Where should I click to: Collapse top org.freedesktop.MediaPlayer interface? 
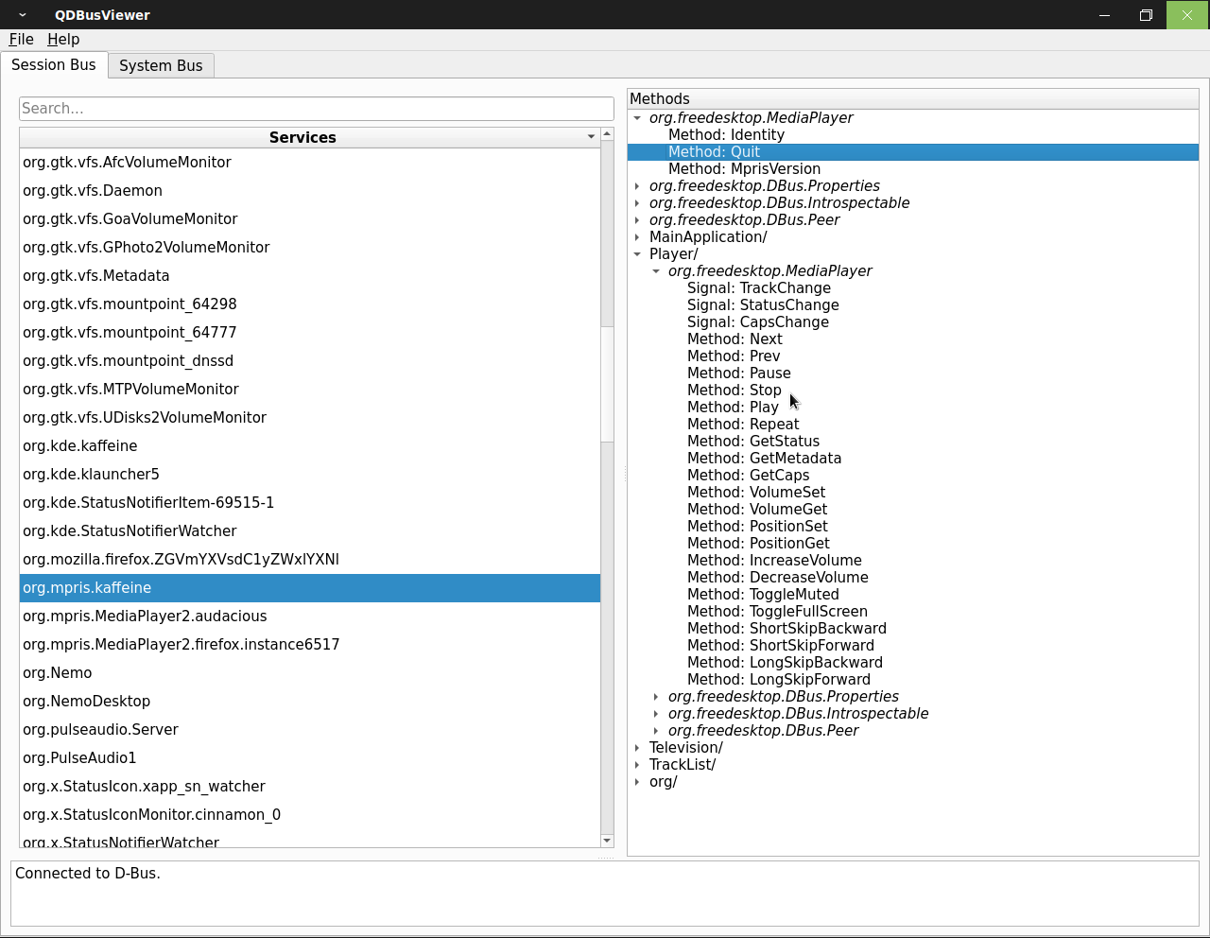point(637,118)
